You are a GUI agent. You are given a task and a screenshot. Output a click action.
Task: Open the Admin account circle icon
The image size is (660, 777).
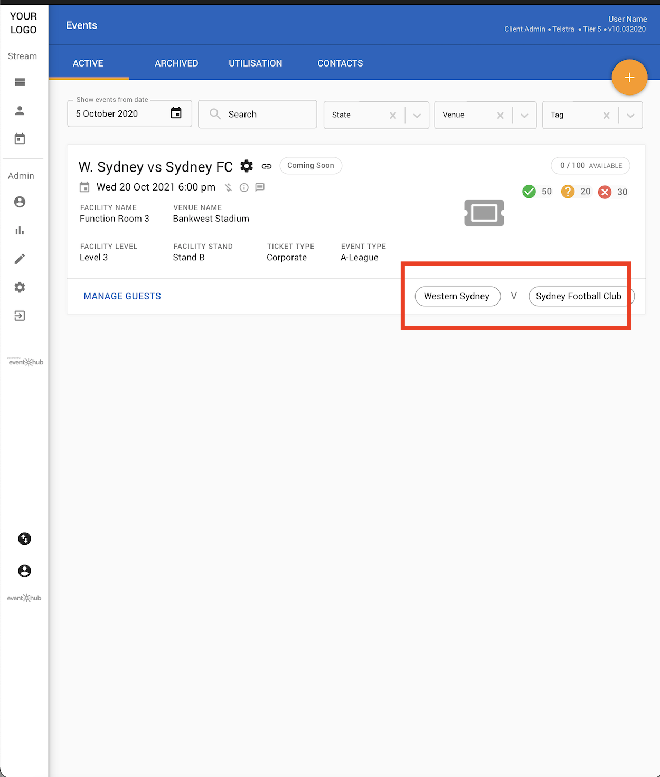pyautogui.click(x=20, y=202)
